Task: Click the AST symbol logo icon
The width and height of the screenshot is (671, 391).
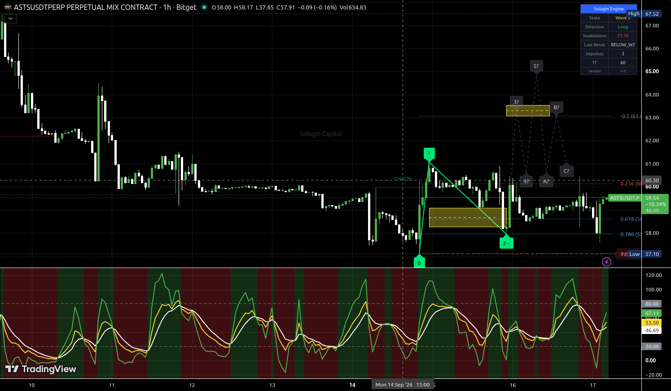Action: [8, 7]
